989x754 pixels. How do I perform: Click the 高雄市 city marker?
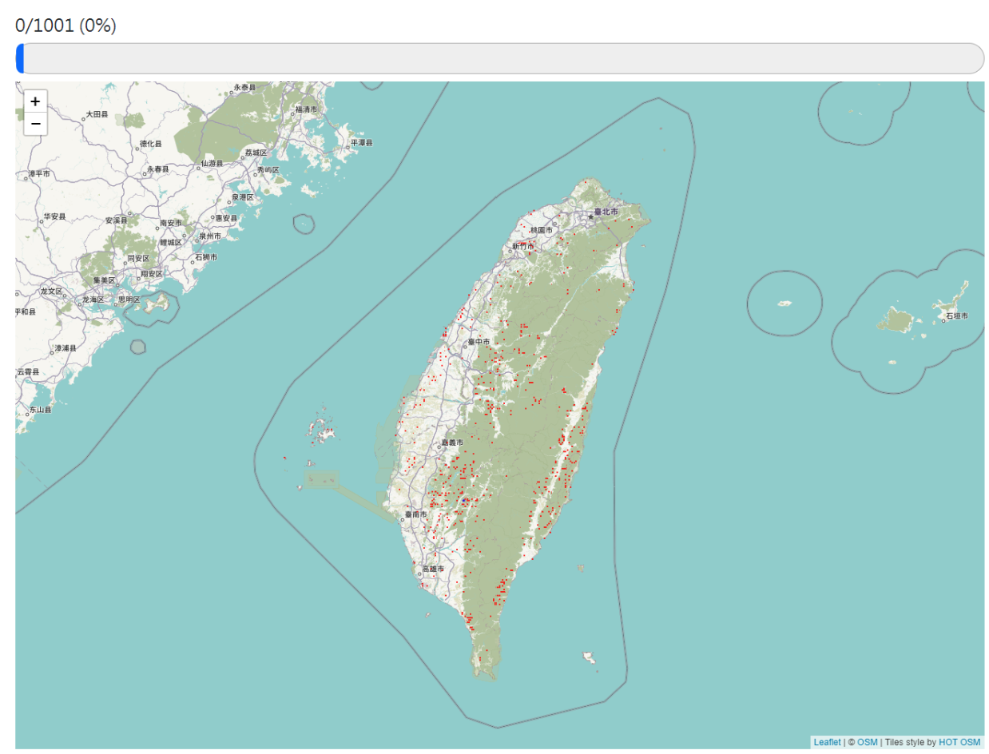click(x=418, y=569)
